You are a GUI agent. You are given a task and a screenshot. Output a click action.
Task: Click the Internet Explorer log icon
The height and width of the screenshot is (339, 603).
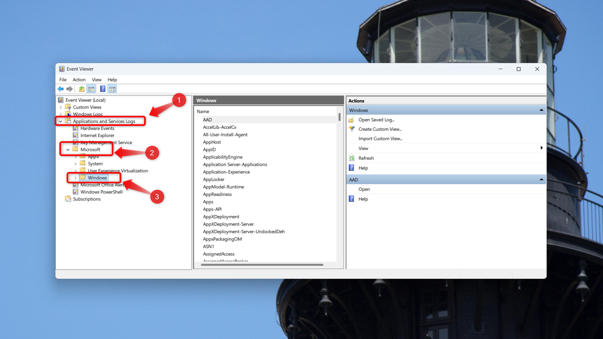pyautogui.click(x=75, y=135)
